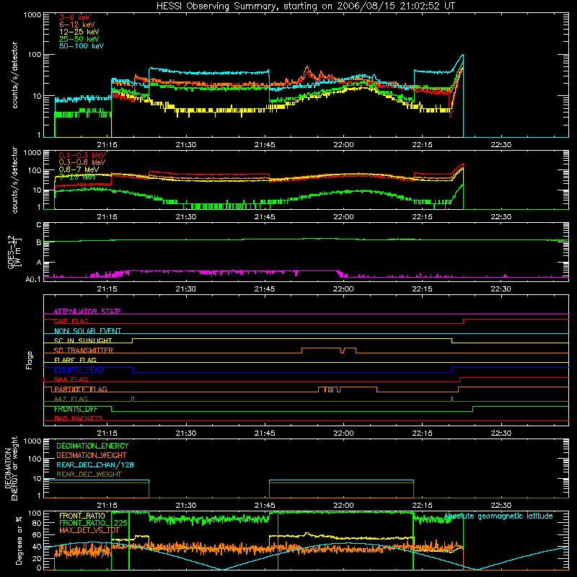Click the blue ECLIPSE_FLAG label
Viewport: 577px width, 577px height.
pos(79,370)
